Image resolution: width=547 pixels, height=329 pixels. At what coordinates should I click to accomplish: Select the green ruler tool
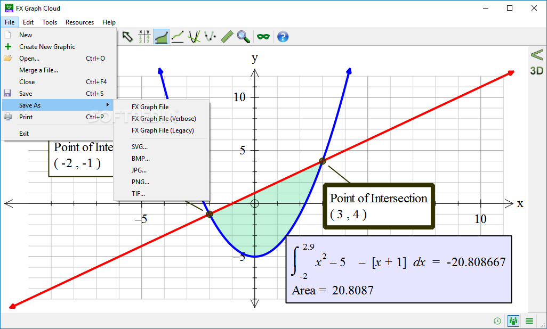[x=227, y=37]
